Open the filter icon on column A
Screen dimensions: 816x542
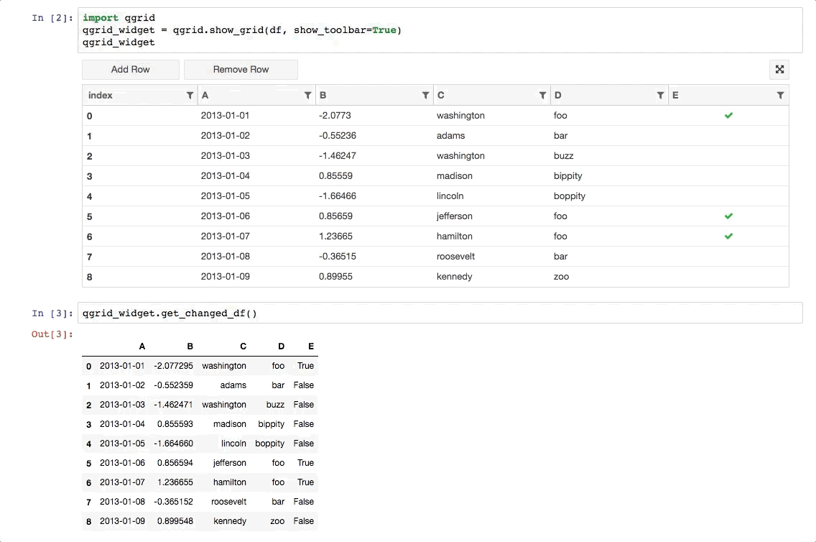[308, 95]
